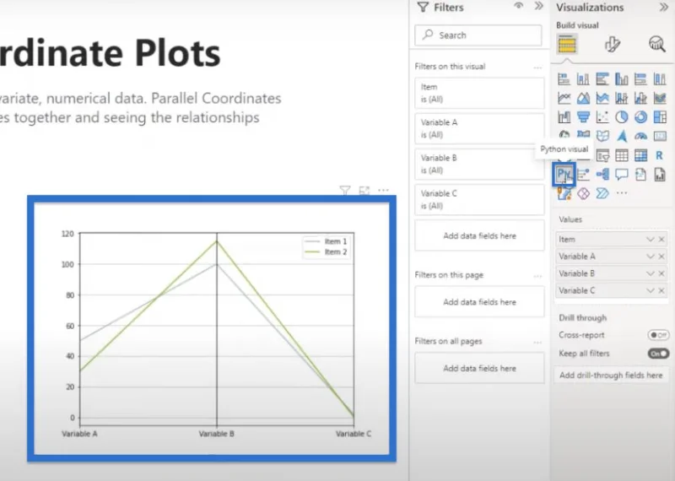Select the Stacked area chart visual
This screenshot has height=481, width=675.
click(x=602, y=98)
